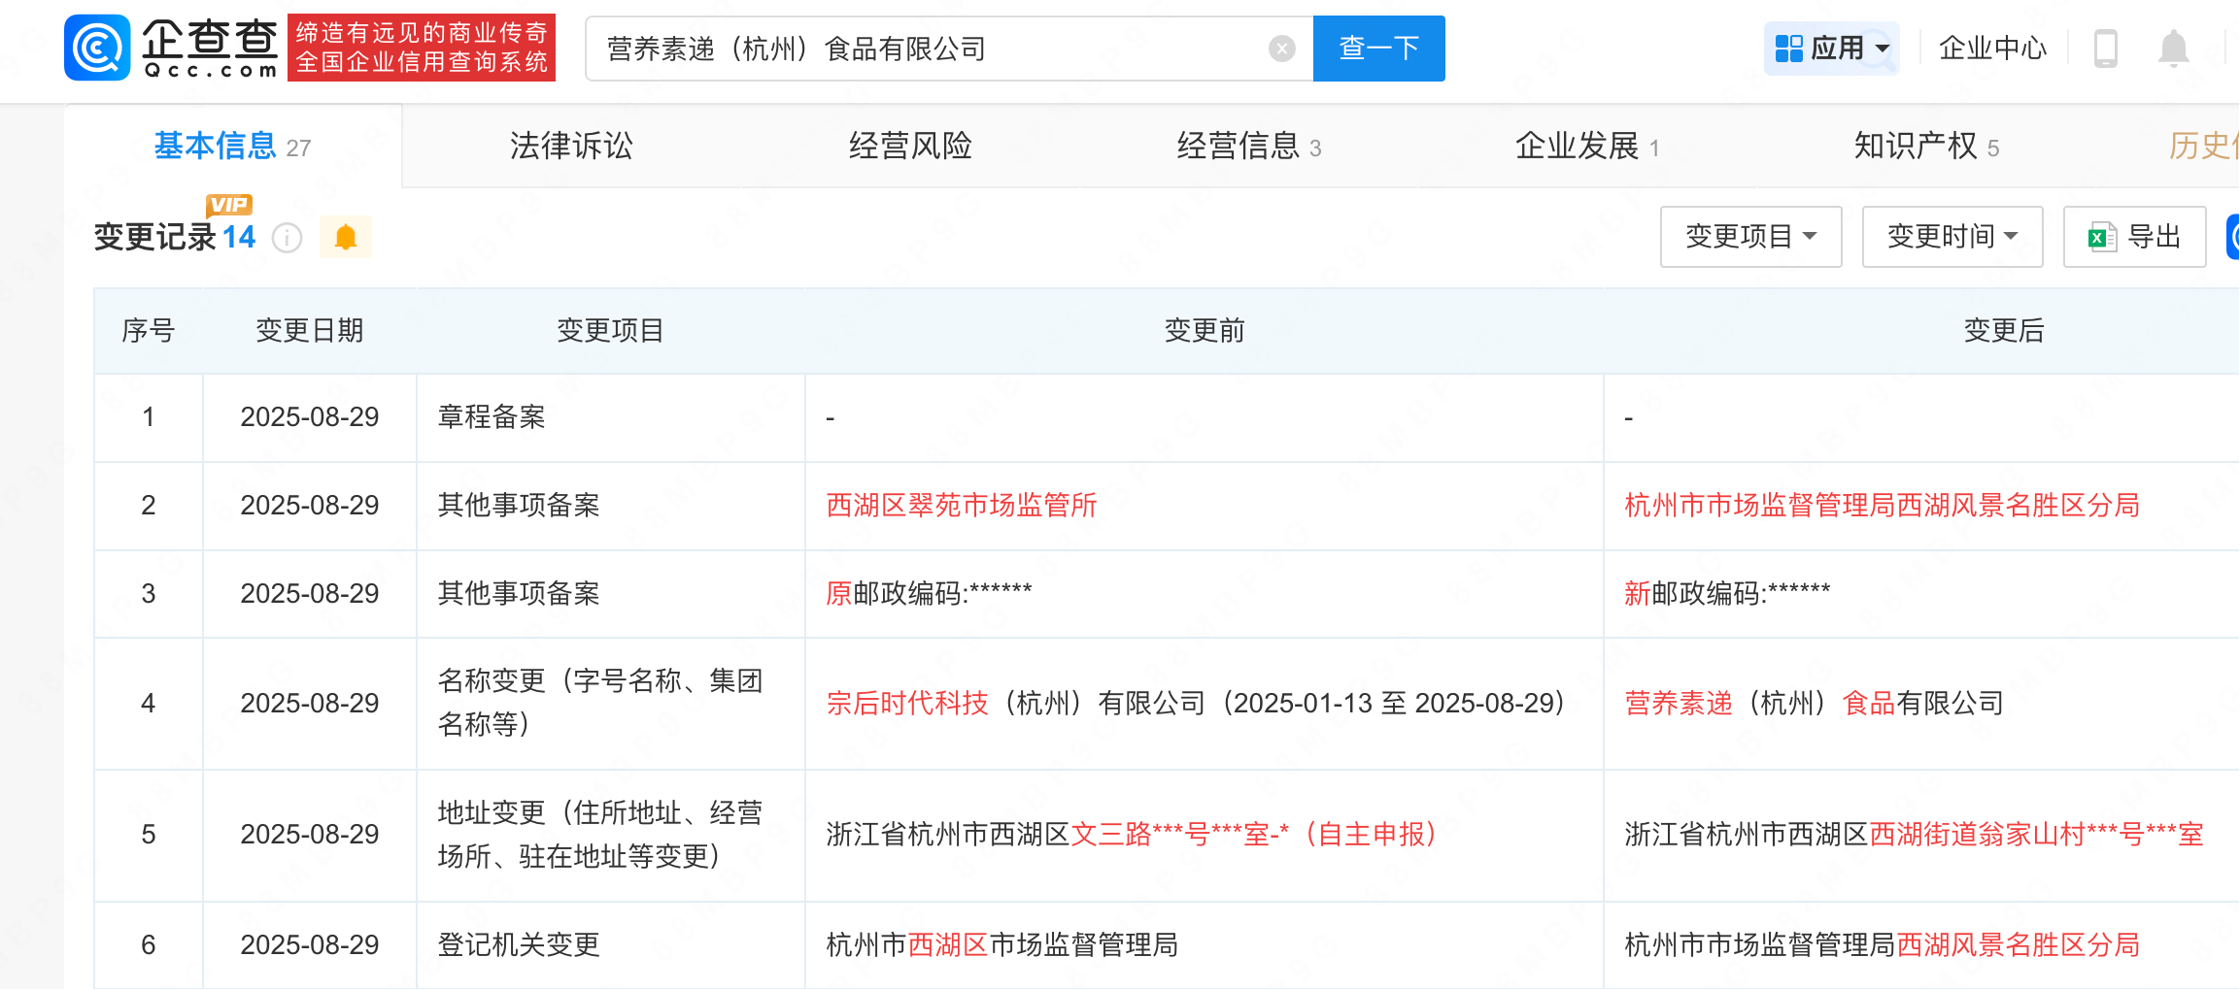The image size is (2240, 990).
Task: Click 章程备案 in row 1
Action: coord(492,417)
